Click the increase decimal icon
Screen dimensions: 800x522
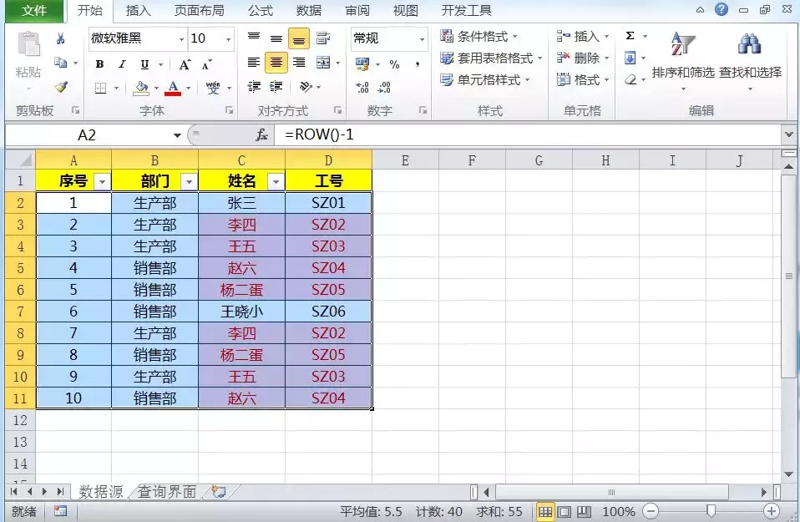click(362, 87)
